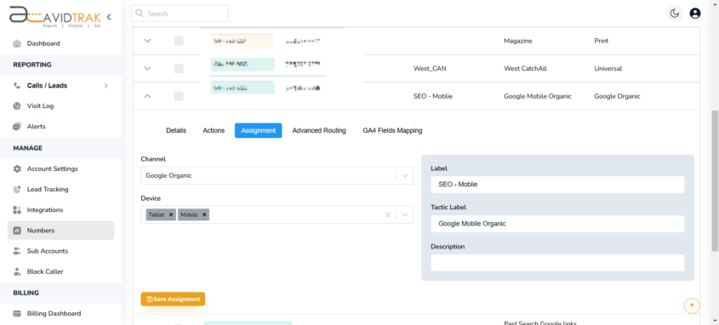719x325 pixels.
Task: Open the Alerts section
Action: tap(36, 127)
